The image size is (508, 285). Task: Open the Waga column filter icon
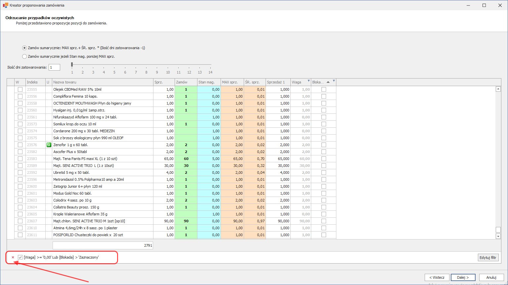(x=309, y=81)
